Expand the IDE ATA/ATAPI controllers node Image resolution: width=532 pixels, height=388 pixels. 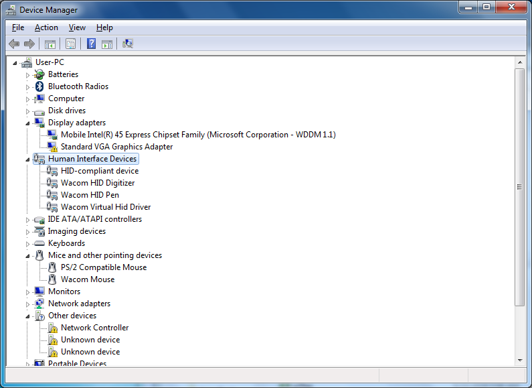[28, 220]
